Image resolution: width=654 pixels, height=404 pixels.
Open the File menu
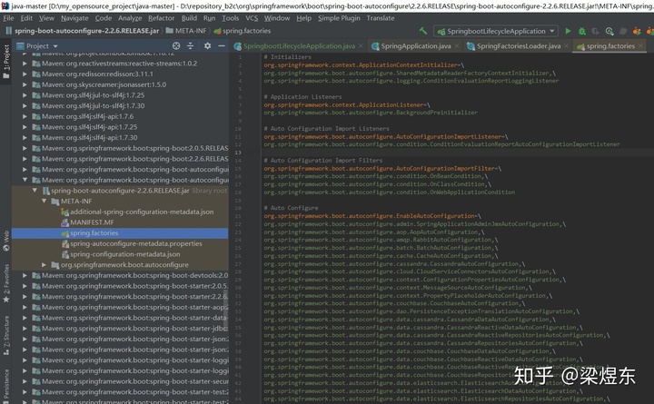8,18
